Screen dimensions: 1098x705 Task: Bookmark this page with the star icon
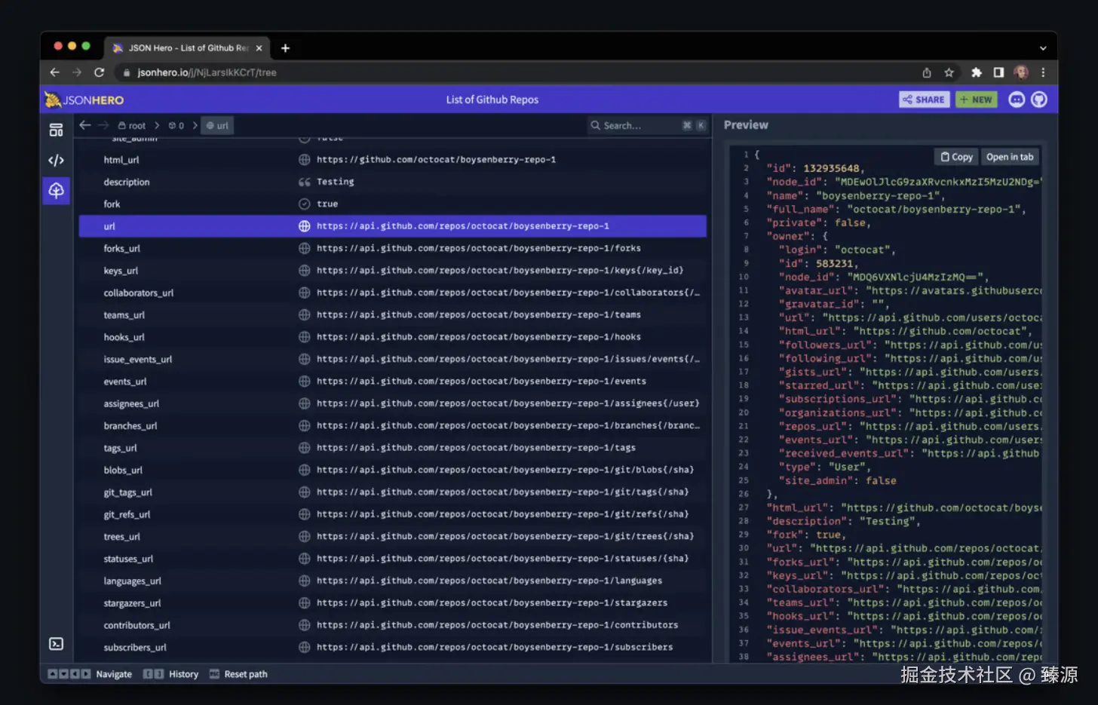(949, 72)
